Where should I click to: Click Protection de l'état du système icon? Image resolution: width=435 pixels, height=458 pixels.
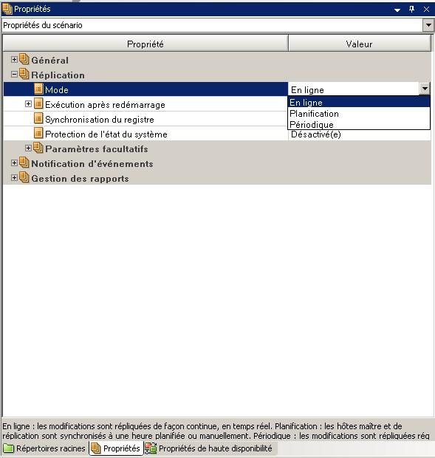click(38, 133)
